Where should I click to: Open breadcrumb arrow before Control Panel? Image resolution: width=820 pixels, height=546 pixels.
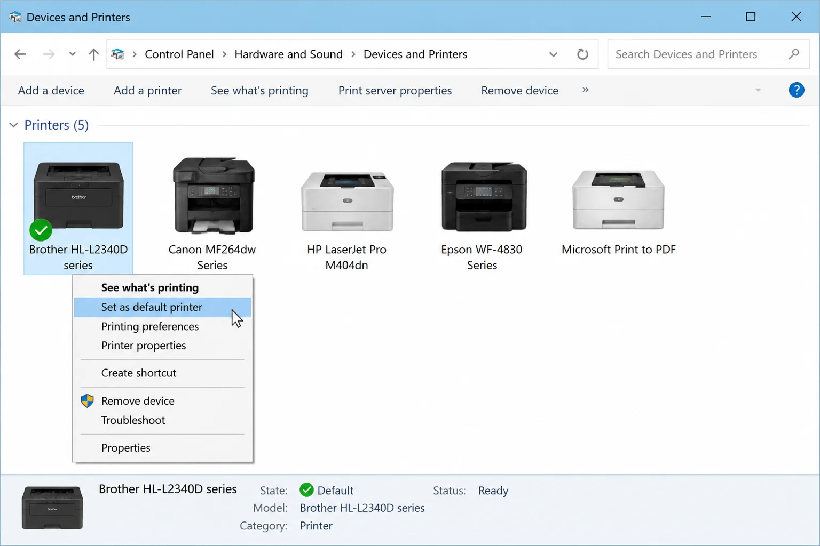click(135, 54)
